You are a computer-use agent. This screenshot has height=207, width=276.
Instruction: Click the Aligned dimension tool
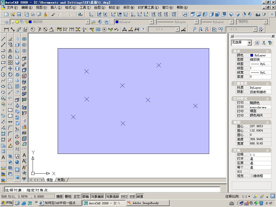click(12, 29)
